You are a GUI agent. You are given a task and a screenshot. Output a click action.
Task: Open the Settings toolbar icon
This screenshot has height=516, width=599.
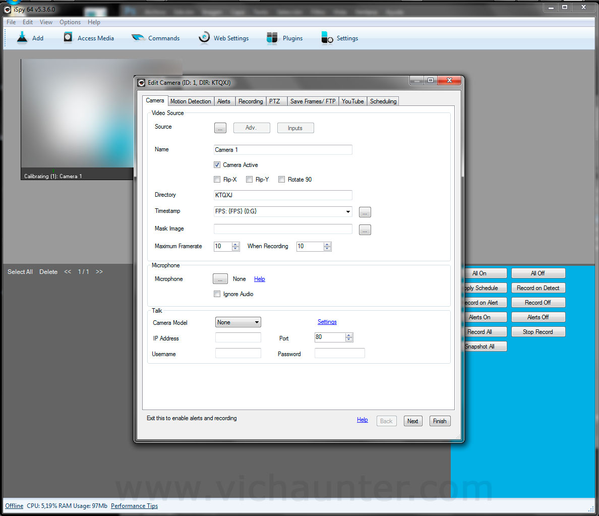(327, 37)
